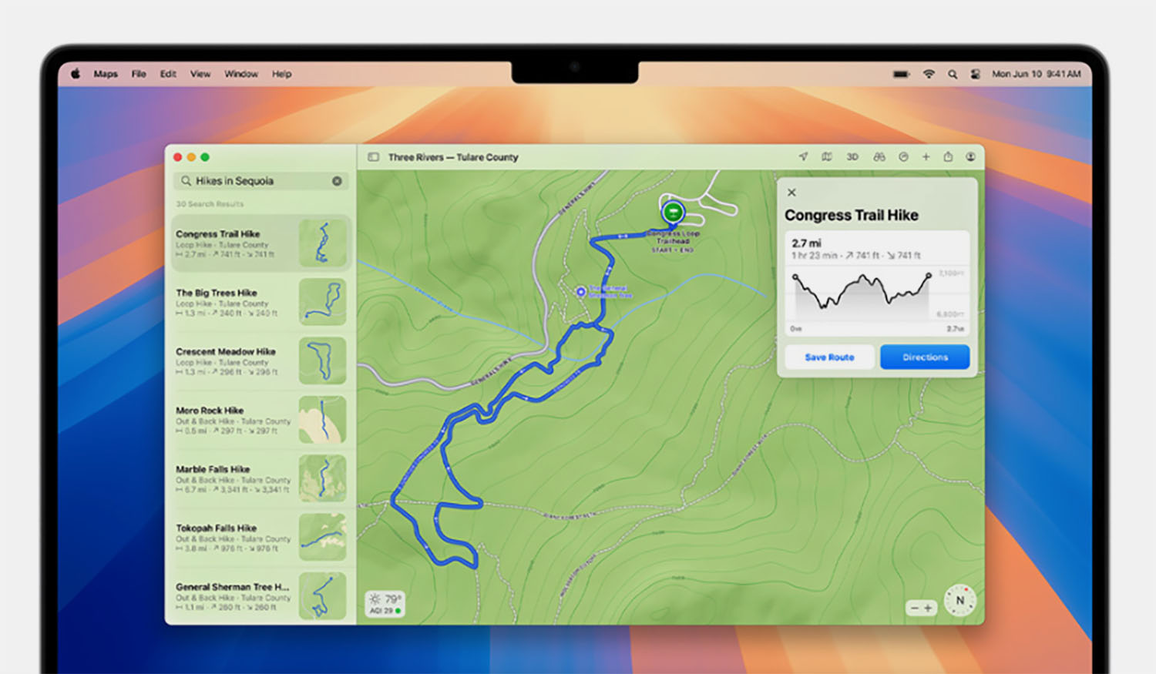The height and width of the screenshot is (674, 1156).
Task: Select The Big Trees Hike result
Action: 260,302
